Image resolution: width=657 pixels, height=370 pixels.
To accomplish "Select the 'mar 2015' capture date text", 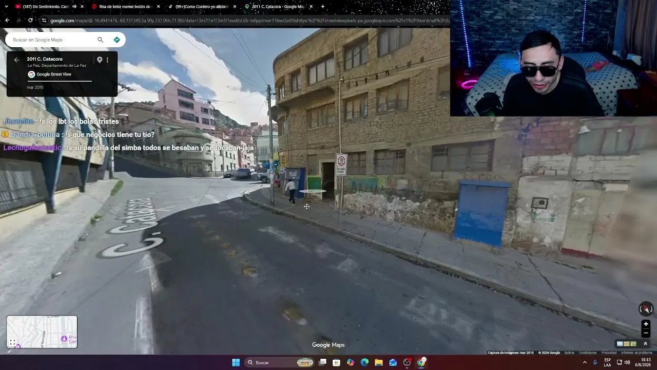I will [35, 87].
